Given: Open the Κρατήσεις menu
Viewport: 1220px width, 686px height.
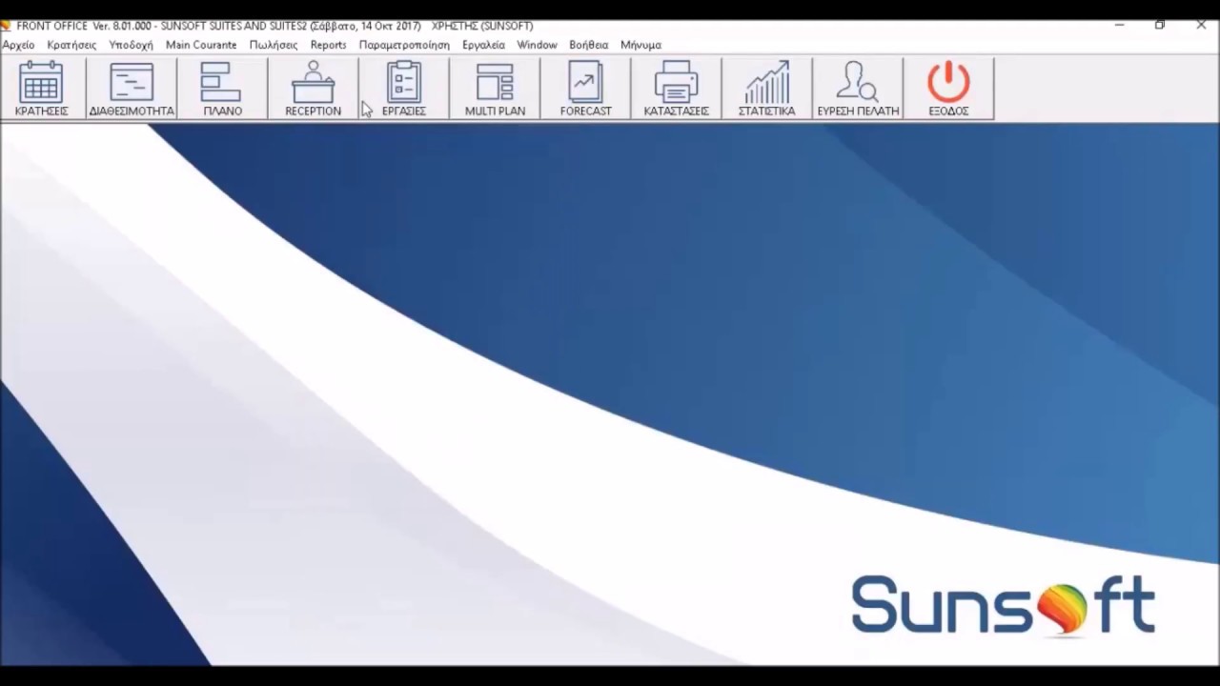Looking at the screenshot, I should click(71, 45).
